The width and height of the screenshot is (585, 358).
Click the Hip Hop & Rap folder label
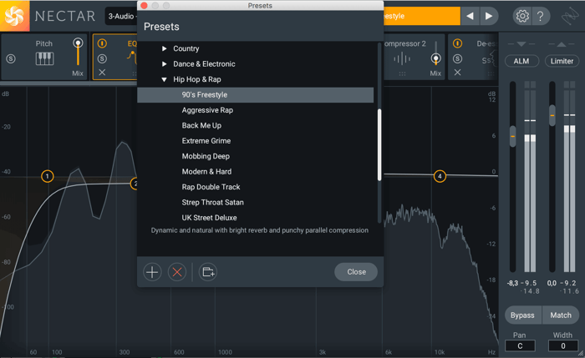[x=197, y=79]
